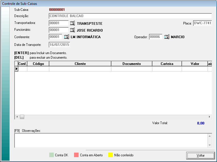217x162 pixels.
Task: Click the Descrição text field
Action: tap(130, 16)
